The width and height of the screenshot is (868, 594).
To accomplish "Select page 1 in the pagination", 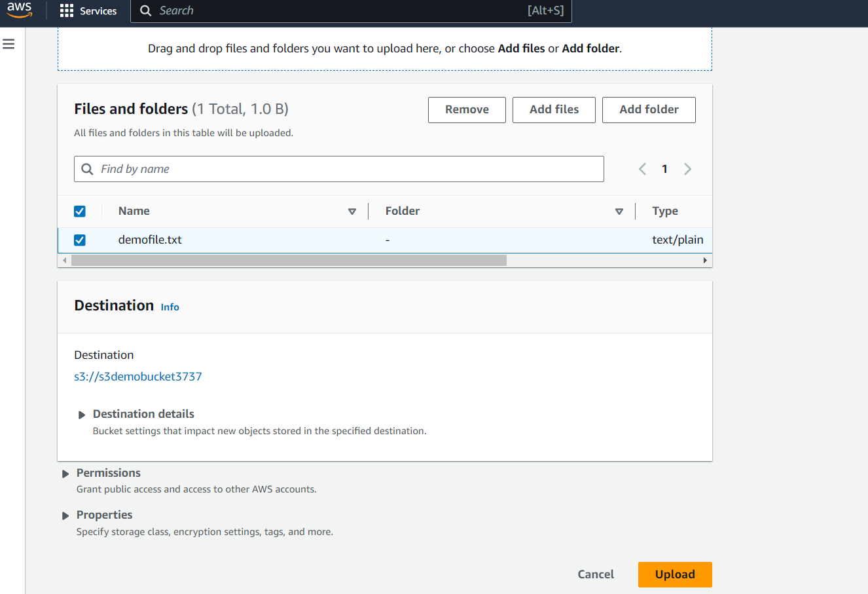I will pyautogui.click(x=664, y=169).
